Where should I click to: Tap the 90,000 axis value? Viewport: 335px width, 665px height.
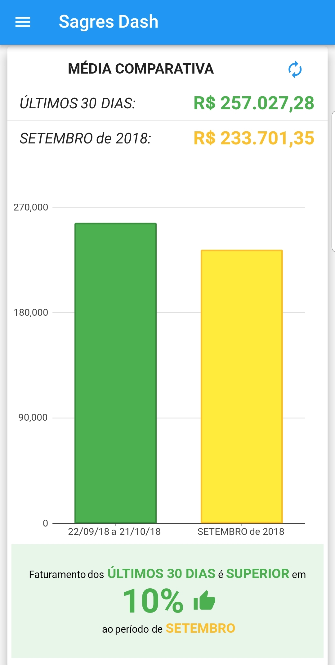(33, 418)
